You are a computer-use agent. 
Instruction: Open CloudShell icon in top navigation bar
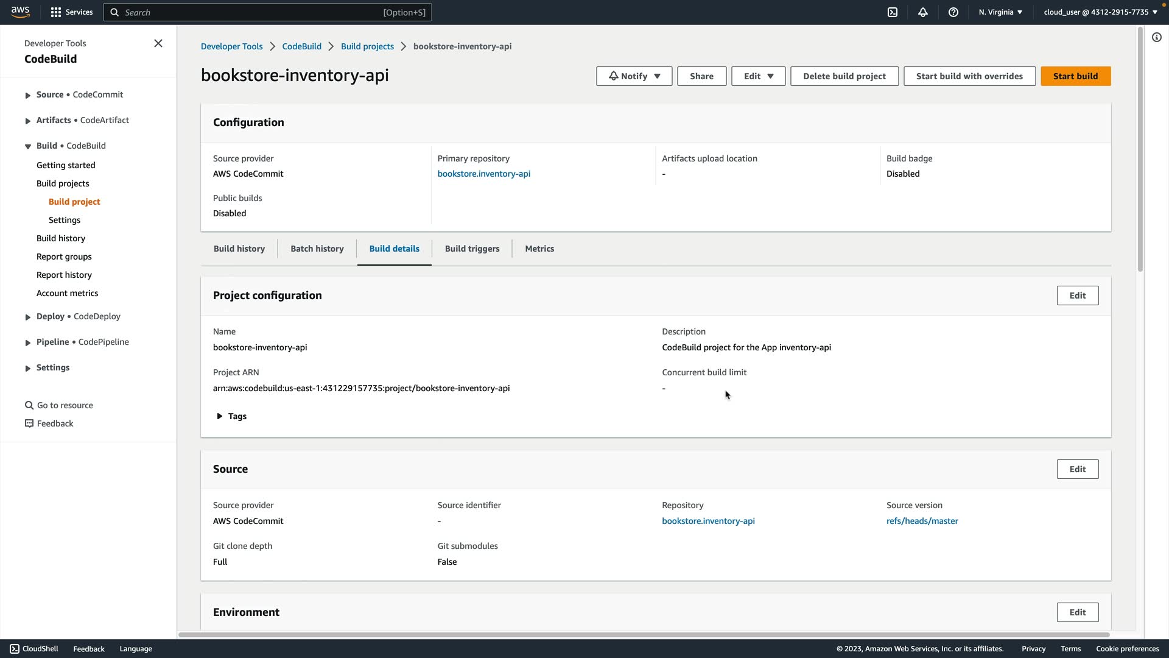point(893,12)
